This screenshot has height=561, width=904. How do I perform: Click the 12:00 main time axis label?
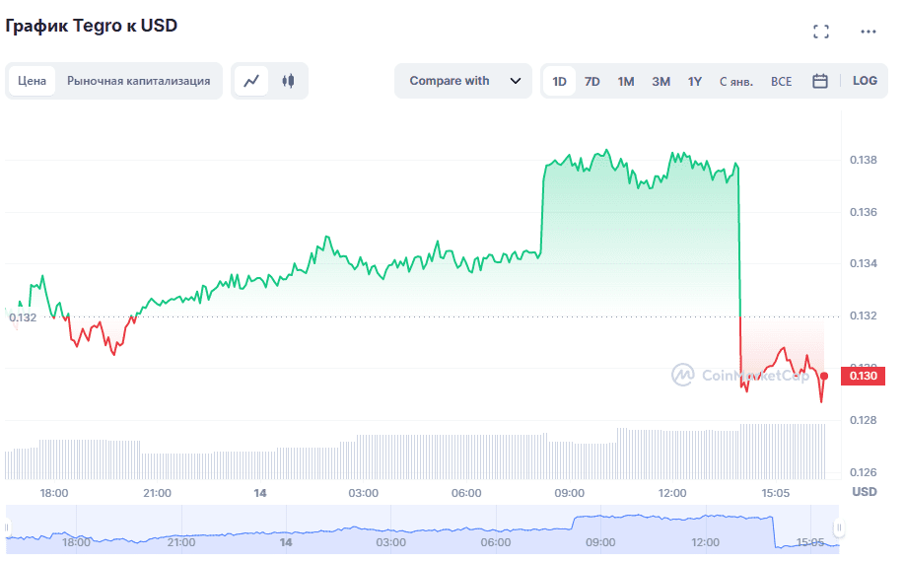672,493
